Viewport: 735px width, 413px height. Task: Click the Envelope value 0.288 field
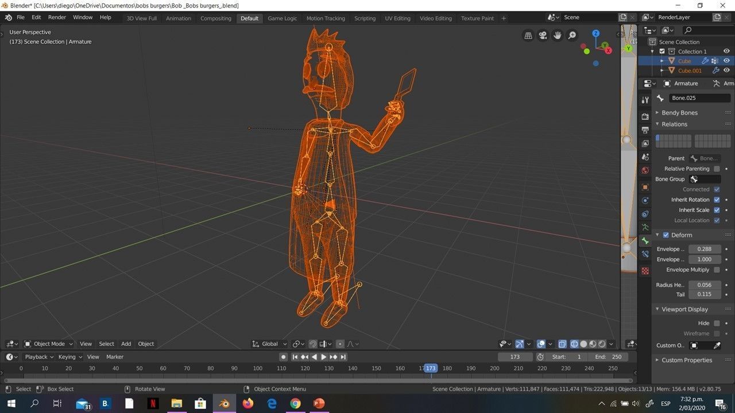click(x=705, y=249)
